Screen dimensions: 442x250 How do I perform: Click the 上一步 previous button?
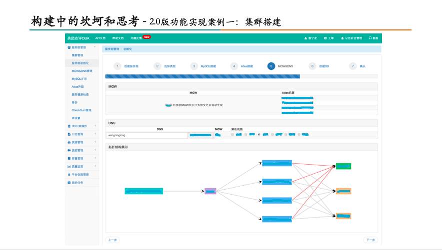click(112, 240)
